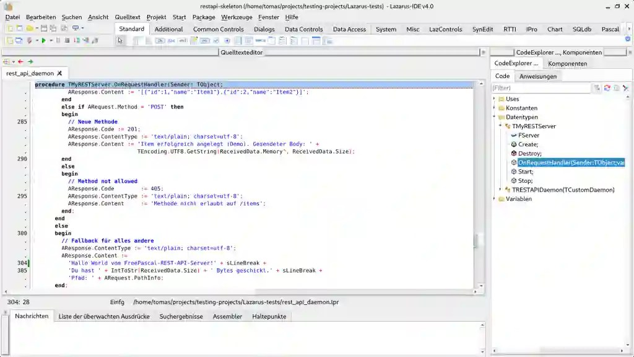This screenshot has height=357, width=634.
Task: Click the refresh icon in the CodeExplorer panel
Action: 607,87
